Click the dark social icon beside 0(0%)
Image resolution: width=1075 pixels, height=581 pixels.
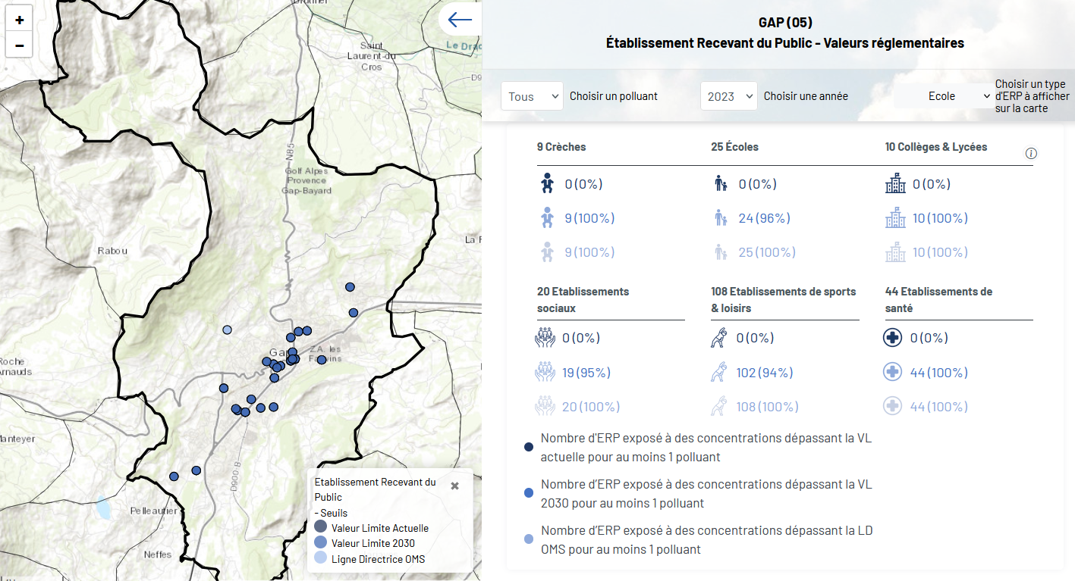click(x=545, y=338)
